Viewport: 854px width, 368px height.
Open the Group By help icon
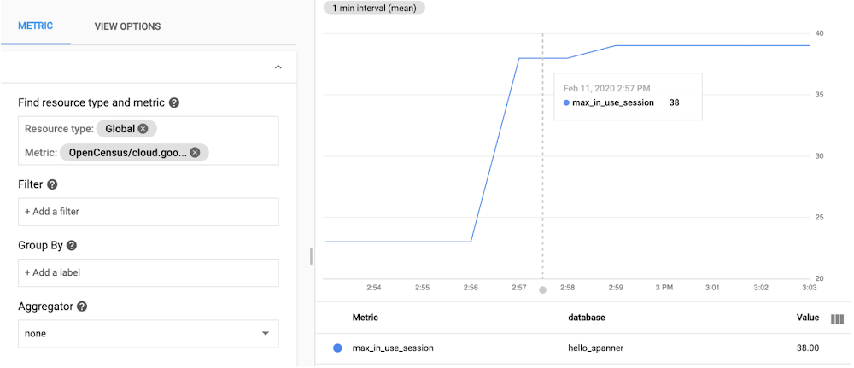coord(72,245)
